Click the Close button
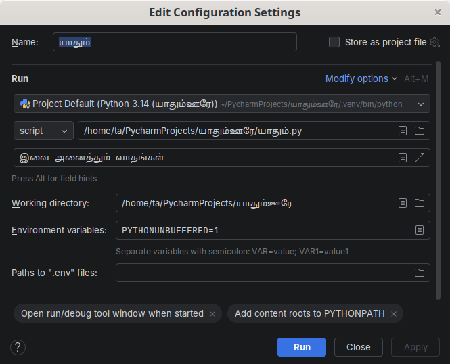450x364 pixels. pos(358,347)
